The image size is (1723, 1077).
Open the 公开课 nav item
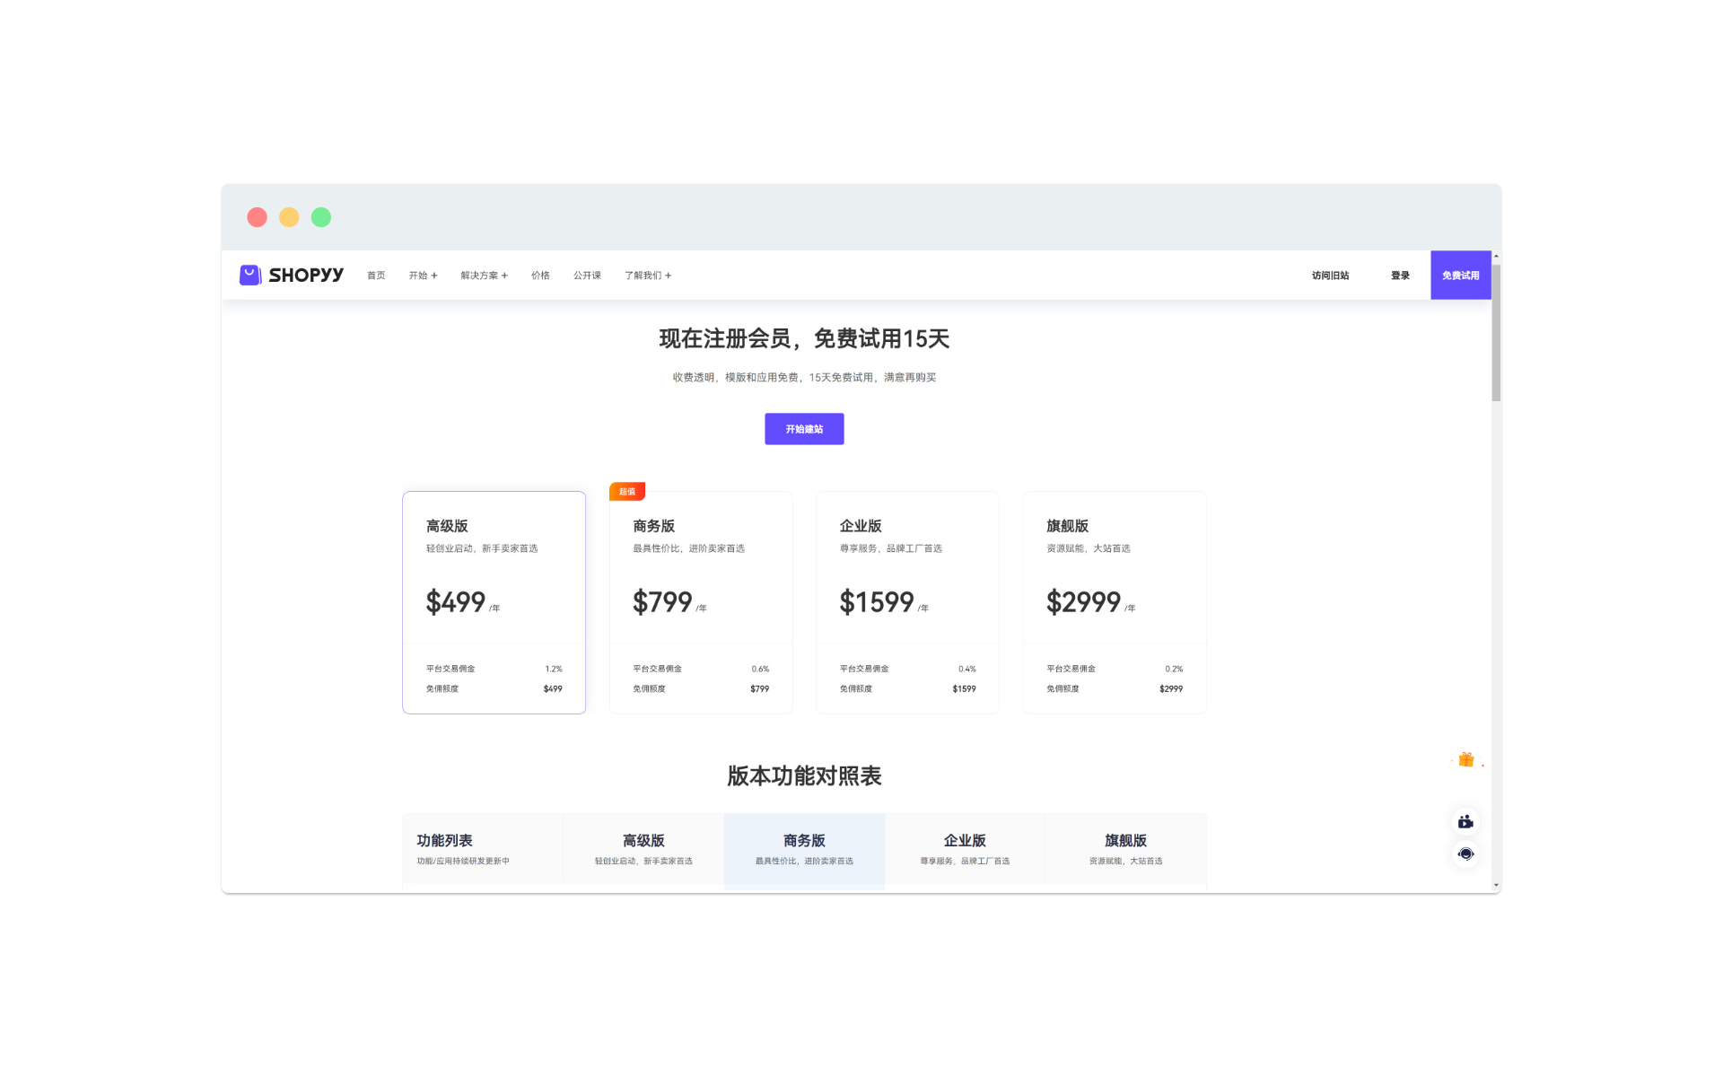[x=587, y=276]
